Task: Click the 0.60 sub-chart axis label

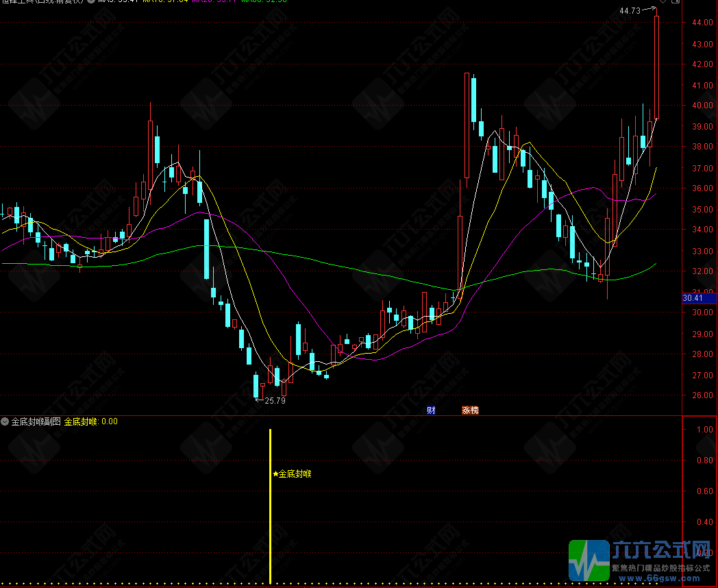Action: [705, 491]
